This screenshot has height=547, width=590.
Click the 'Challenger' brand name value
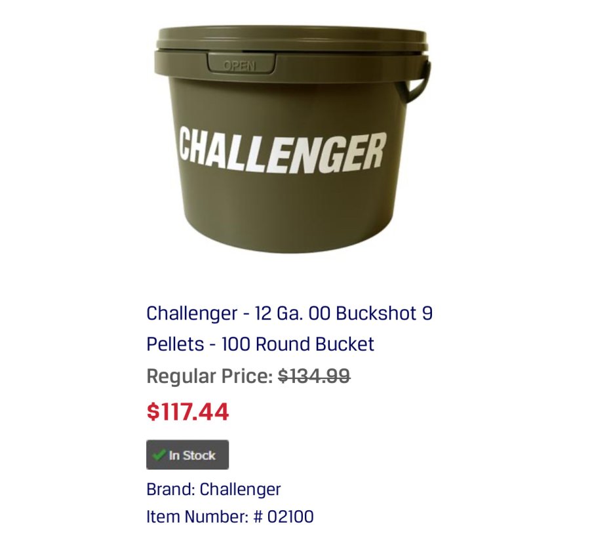[x=240, y=489]
